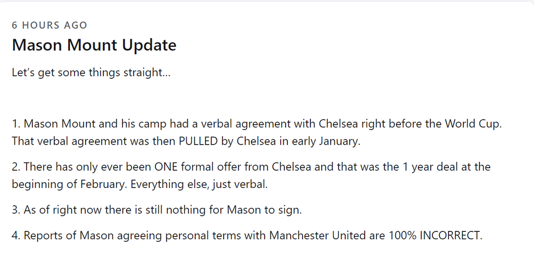
Task: Click the "6 HOURS AGO" timestamp
Action: pyautogui.click(x=50, y=25)
